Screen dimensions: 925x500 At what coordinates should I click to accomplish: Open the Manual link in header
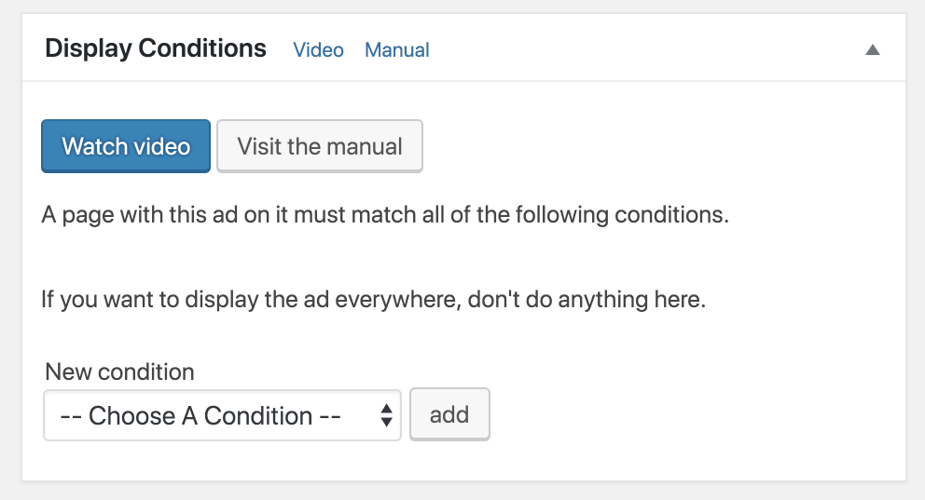(x=396, y=50)
